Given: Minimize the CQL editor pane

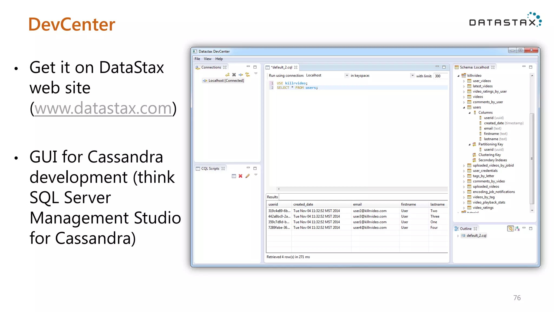Looking at the screenshot, I should [x=437, y=67].
